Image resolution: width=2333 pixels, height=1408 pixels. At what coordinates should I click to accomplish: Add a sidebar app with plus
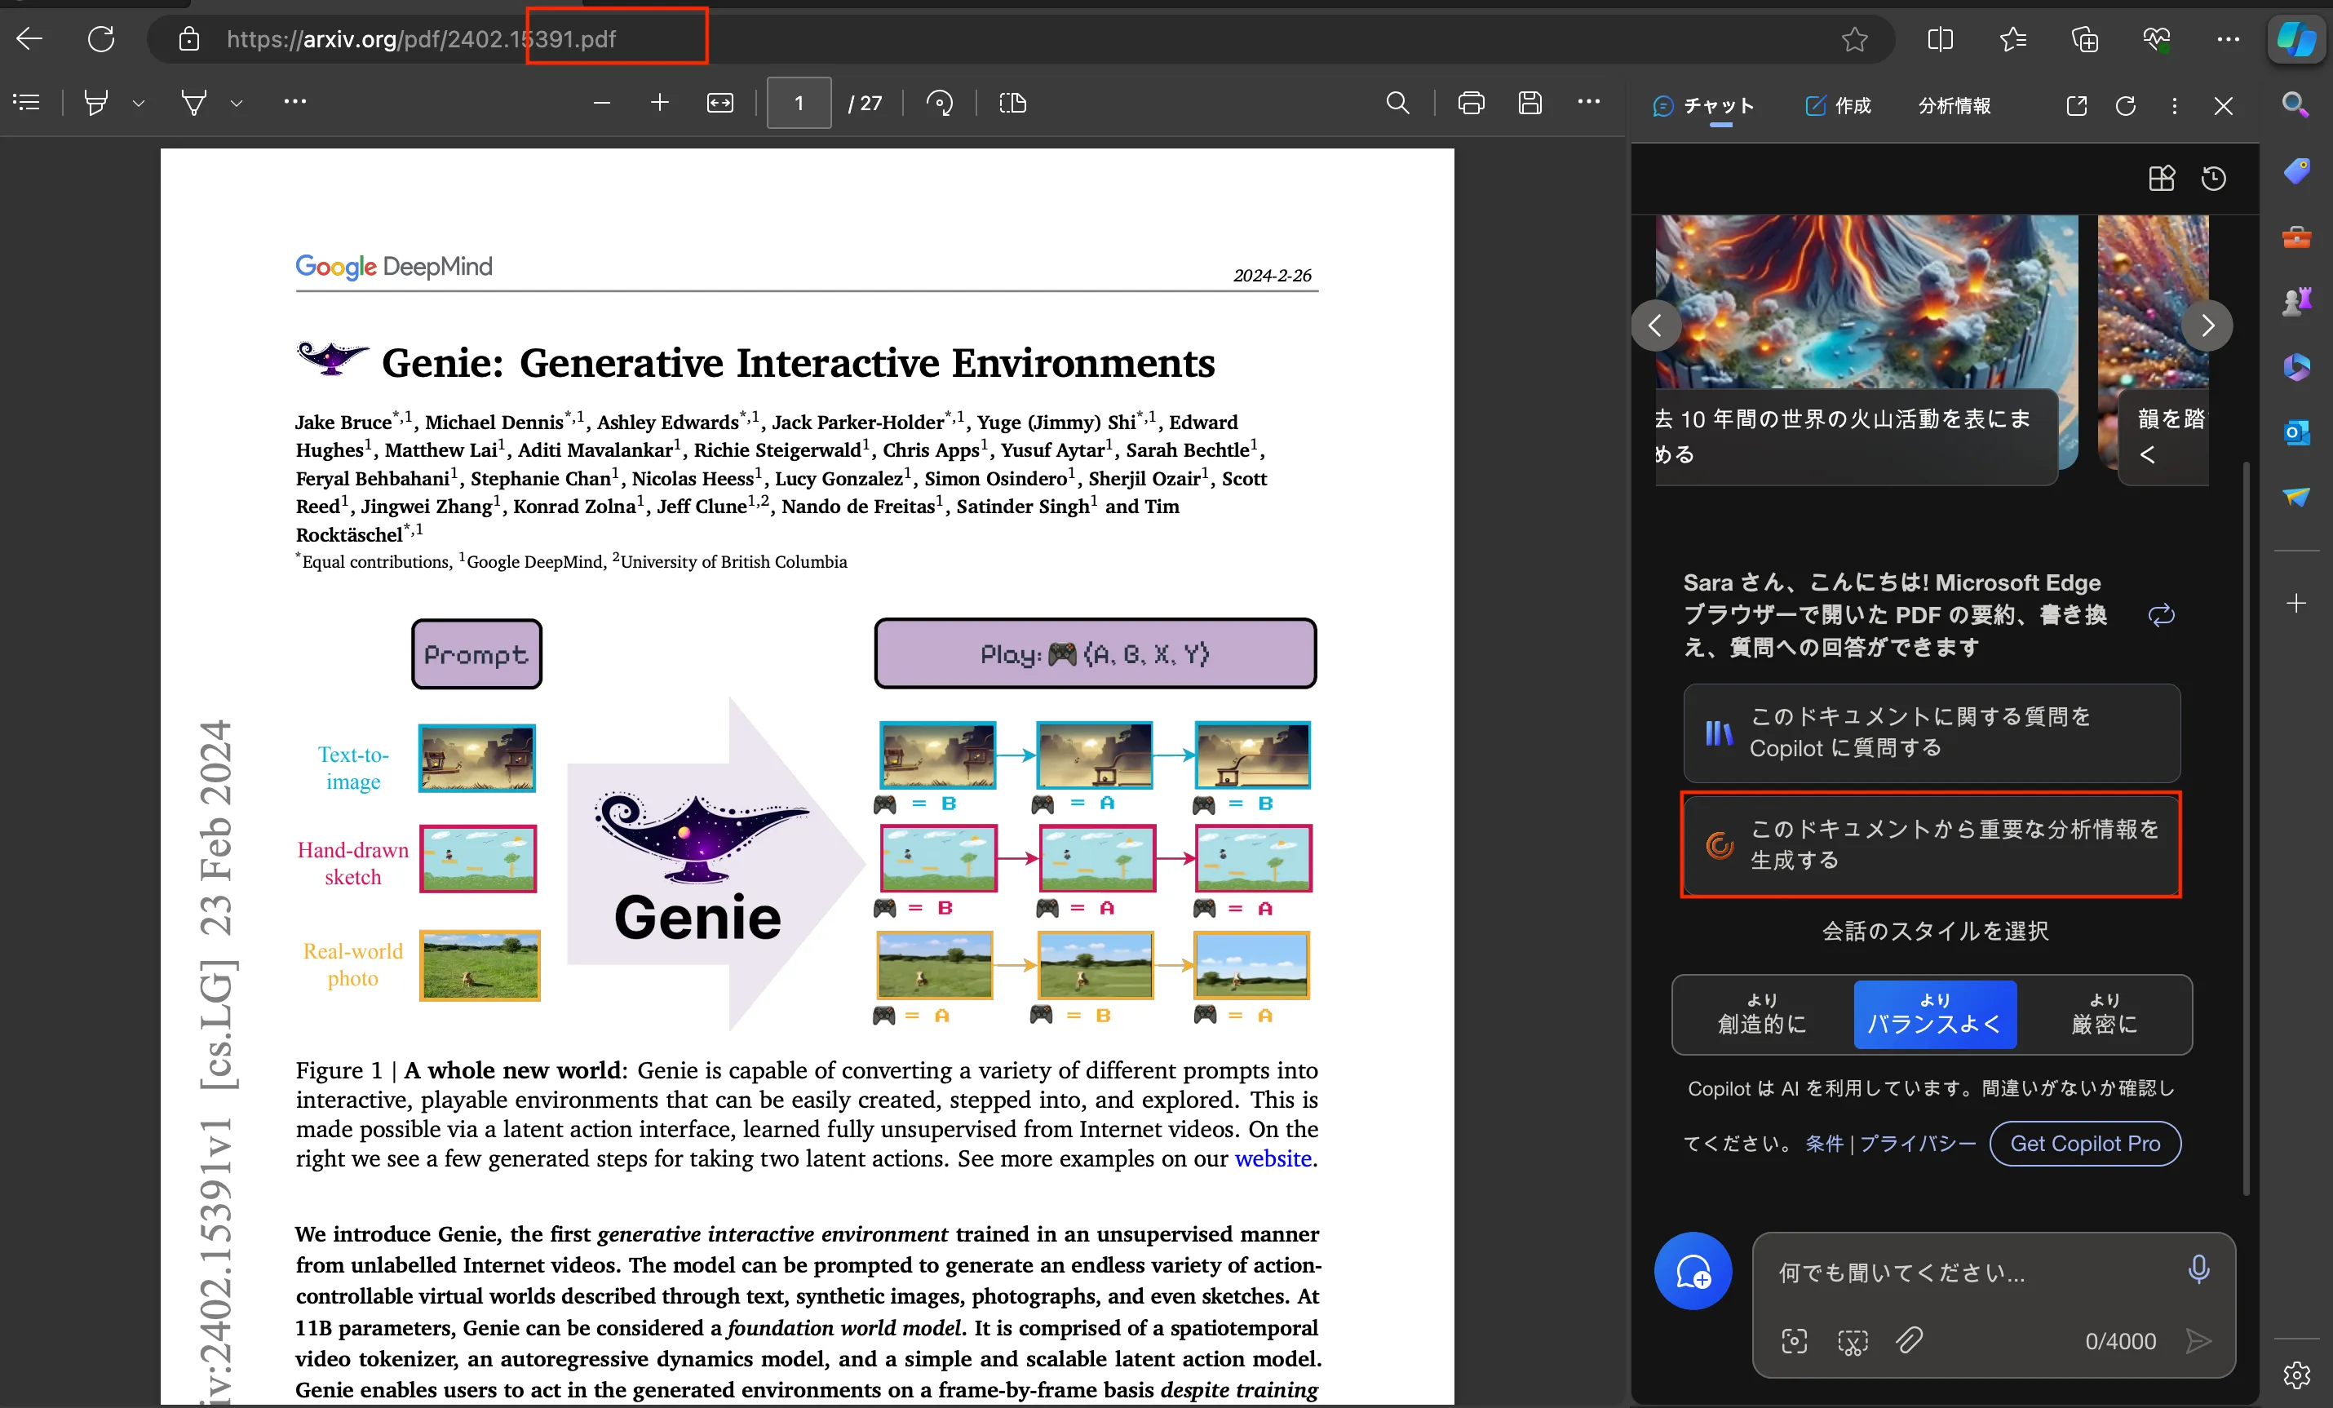2295,602
